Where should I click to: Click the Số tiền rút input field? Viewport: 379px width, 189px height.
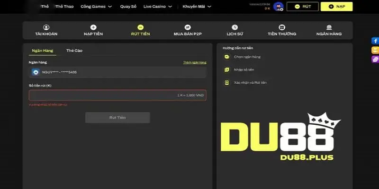tap(117, 95)
